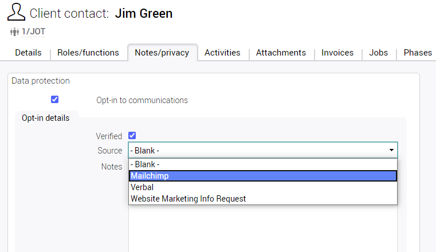Image resolution: width=436 pixels, height=252 pixels.
Task: Collapse the Source dropdown using its arrow
Action: click(391, 150)
